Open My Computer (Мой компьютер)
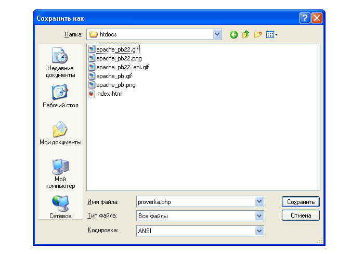 [60, 174]
